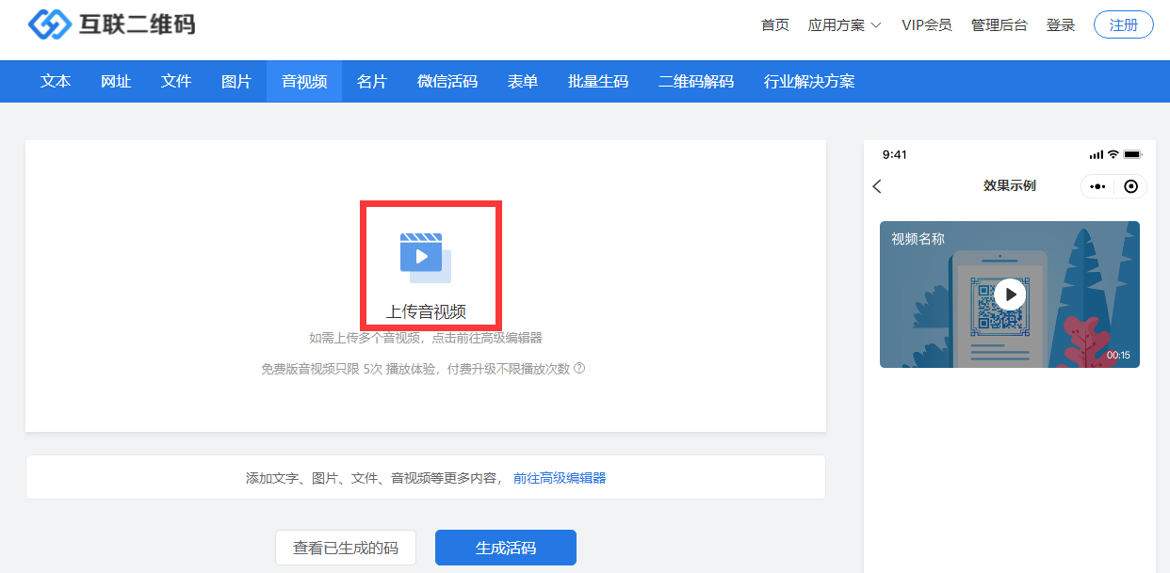Click the wifi icon in phone preview
Viewport: 1170px width, 573px height.
click(1113, 154)
